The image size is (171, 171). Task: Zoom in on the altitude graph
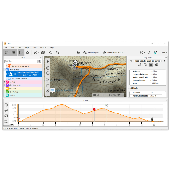coord(6,105)
